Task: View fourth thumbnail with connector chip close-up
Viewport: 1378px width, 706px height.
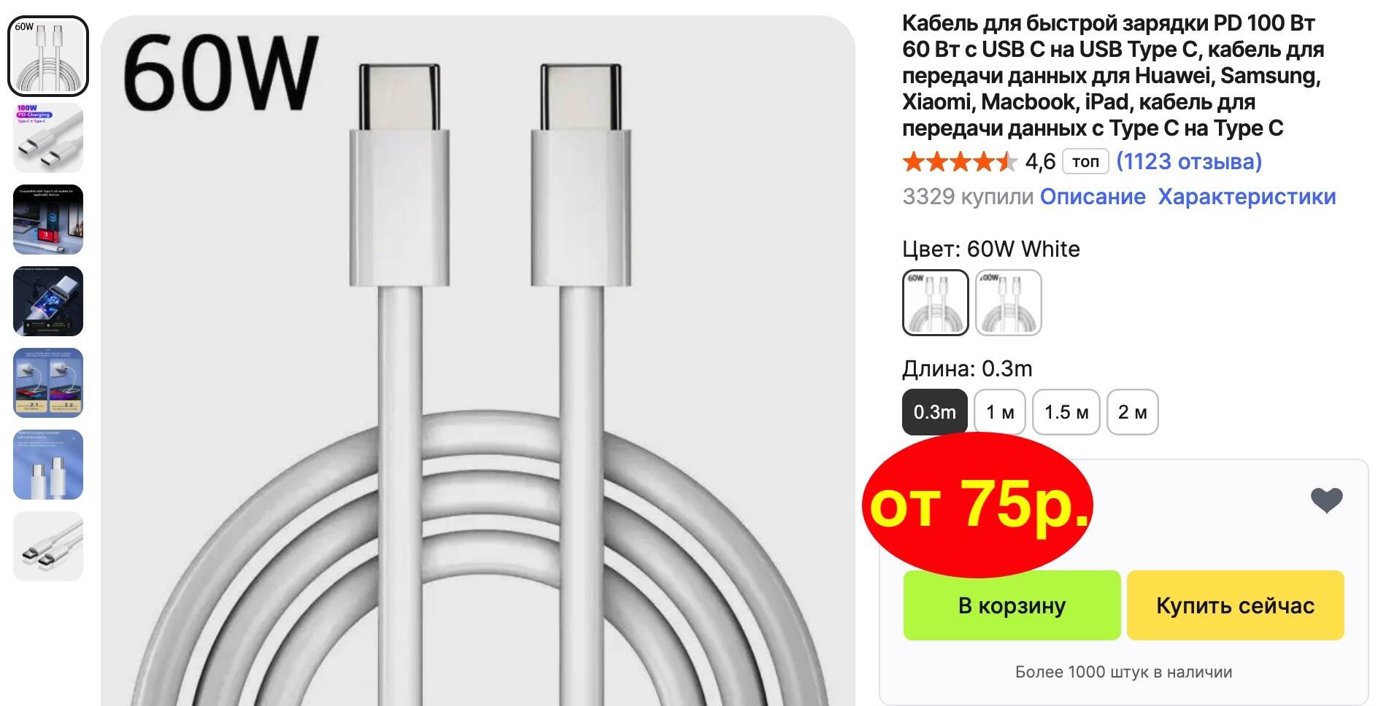Action: click(x=48, y=301)
